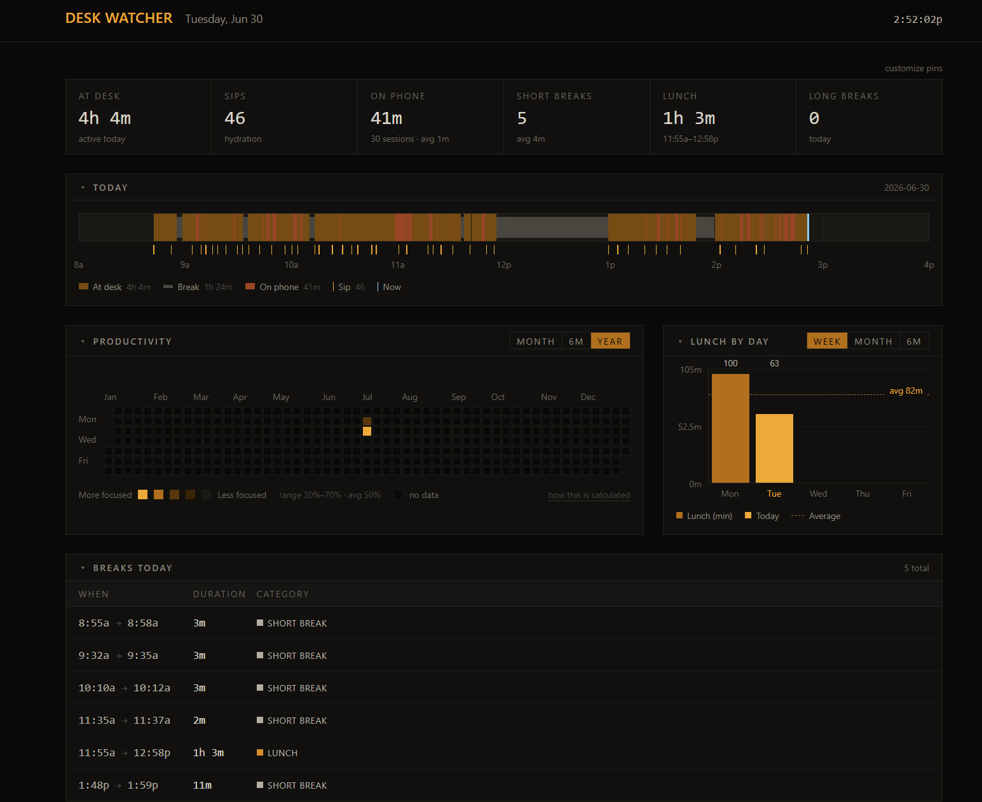The image size is (982, 802).
Task: Click the no data legend square
Action: point(398,495)
